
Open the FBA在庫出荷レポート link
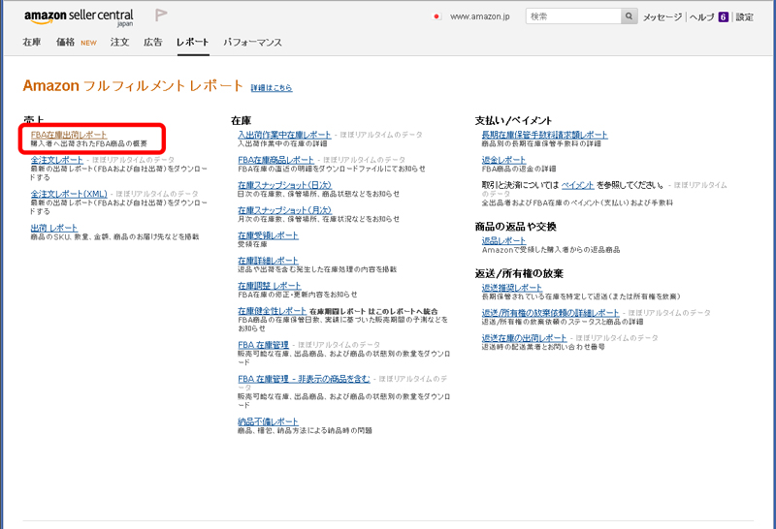tap(69, 135)
